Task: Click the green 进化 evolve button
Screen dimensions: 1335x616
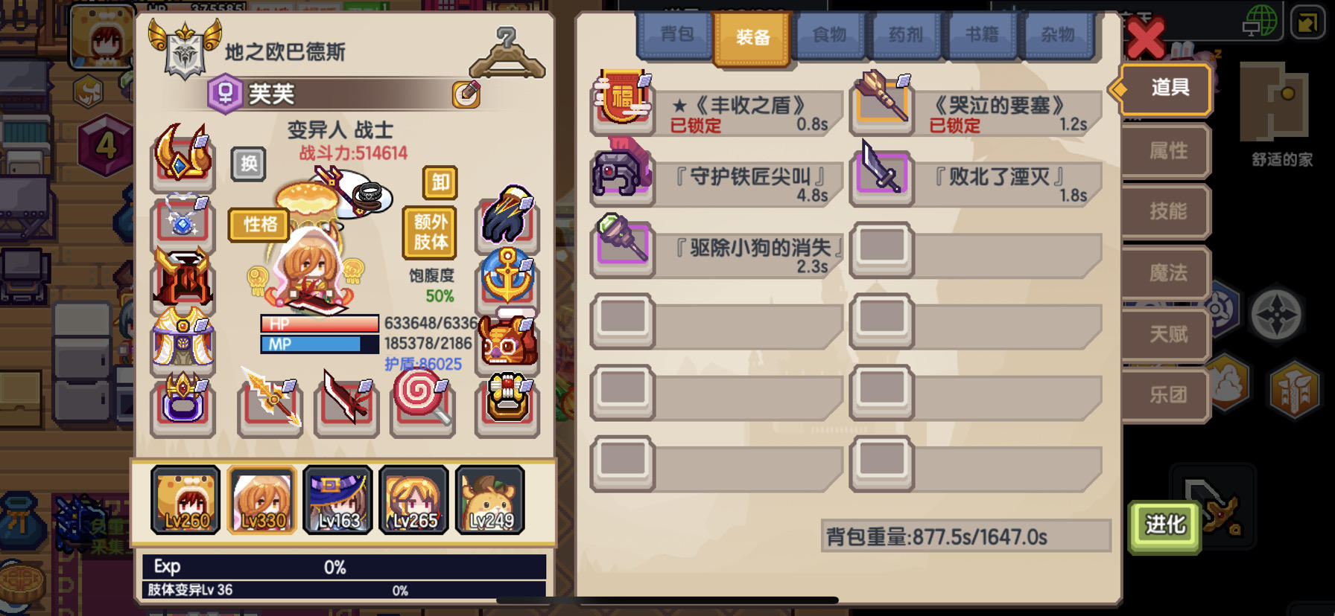Action: (1164, 526)
